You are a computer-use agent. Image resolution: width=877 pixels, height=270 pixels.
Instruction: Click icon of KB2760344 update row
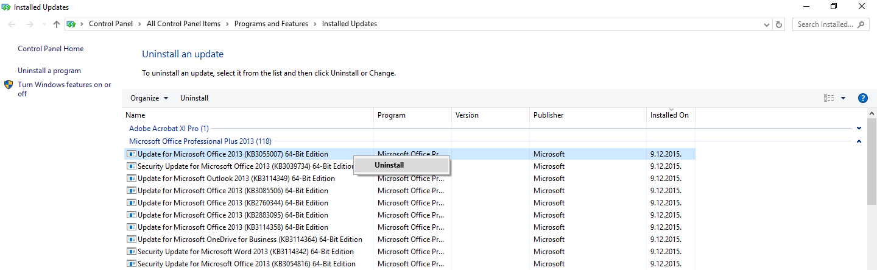[131, 203]
